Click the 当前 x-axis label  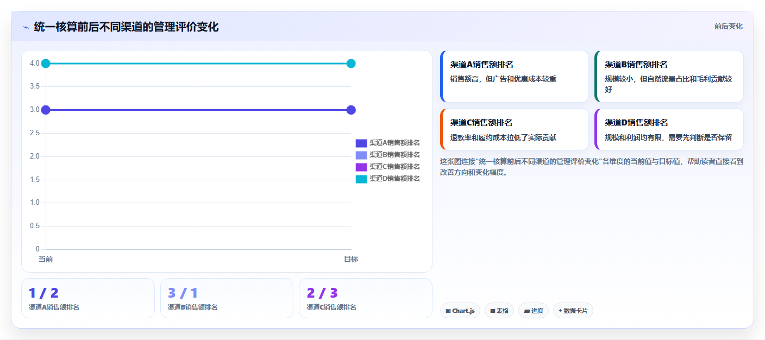[46, 259]
